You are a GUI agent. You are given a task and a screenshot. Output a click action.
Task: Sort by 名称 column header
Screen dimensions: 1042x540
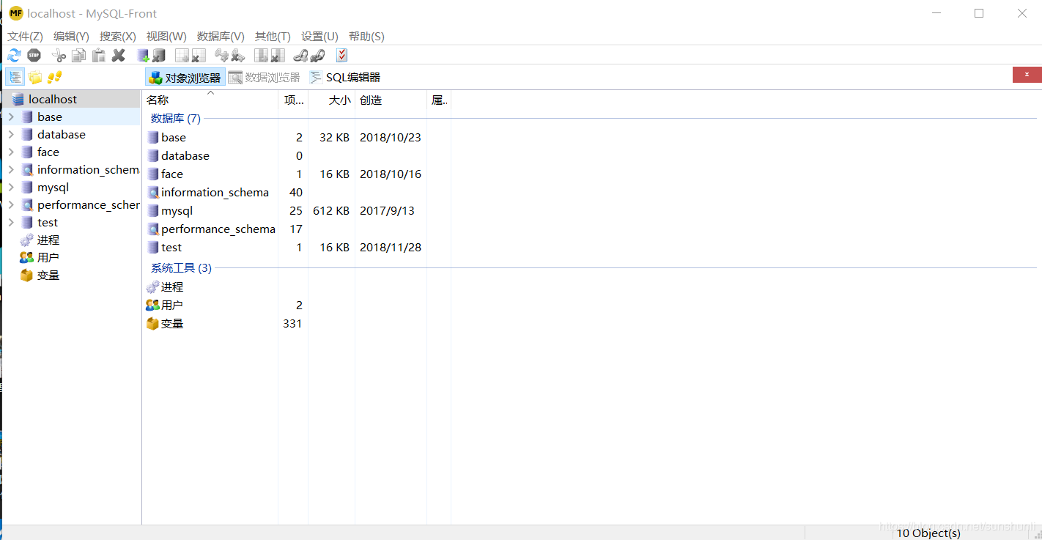(210, 100)
